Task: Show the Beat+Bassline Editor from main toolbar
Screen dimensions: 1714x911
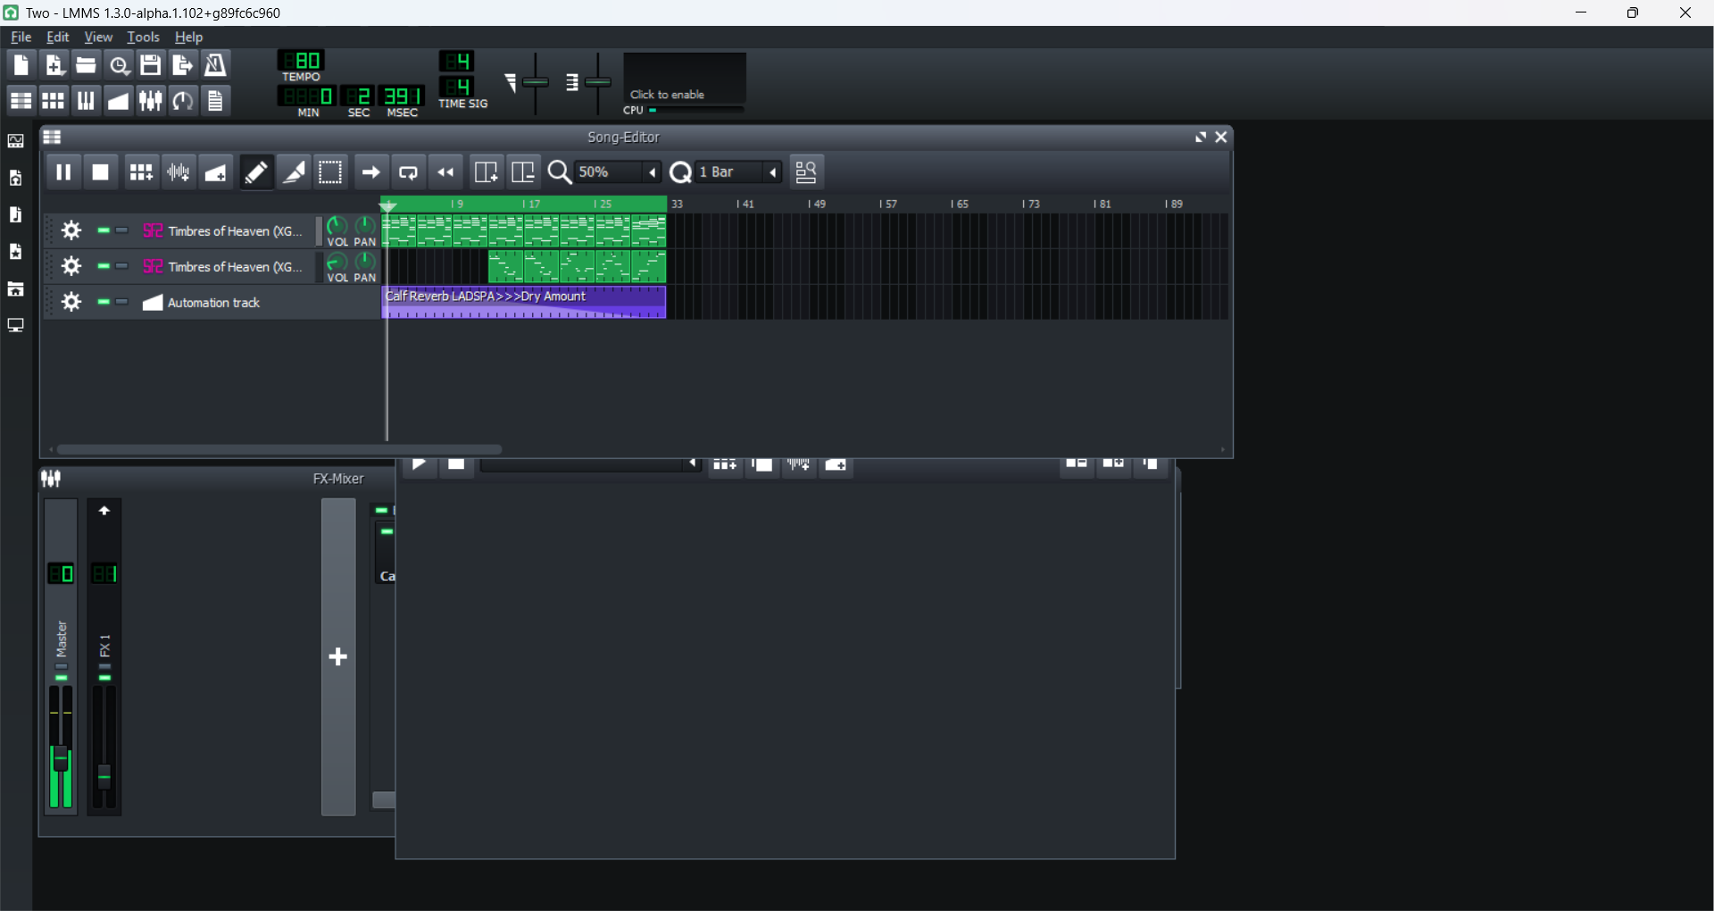Action: pos(54,101)
